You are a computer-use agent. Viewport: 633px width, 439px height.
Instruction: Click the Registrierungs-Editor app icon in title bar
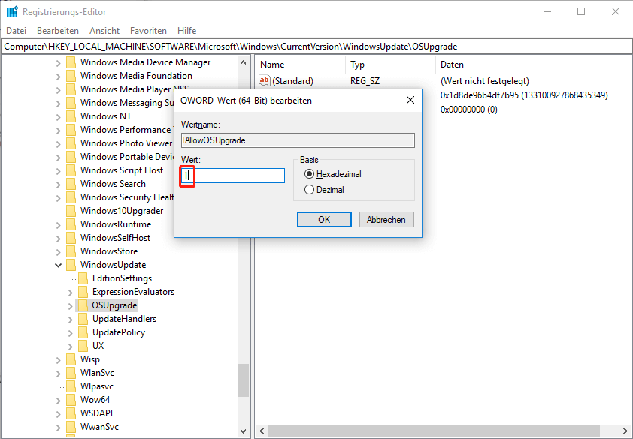click(x=12, y=12)
